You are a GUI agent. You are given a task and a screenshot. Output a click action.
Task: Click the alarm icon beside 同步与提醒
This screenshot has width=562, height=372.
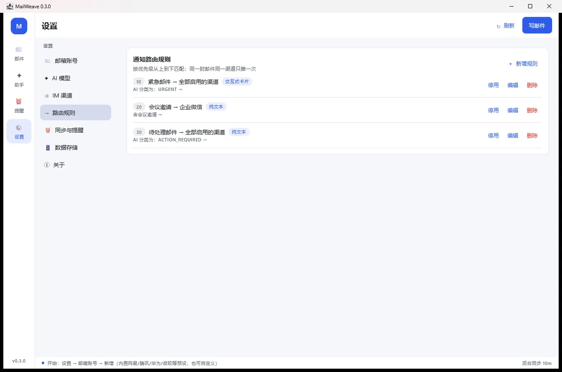tap(47, 130)
